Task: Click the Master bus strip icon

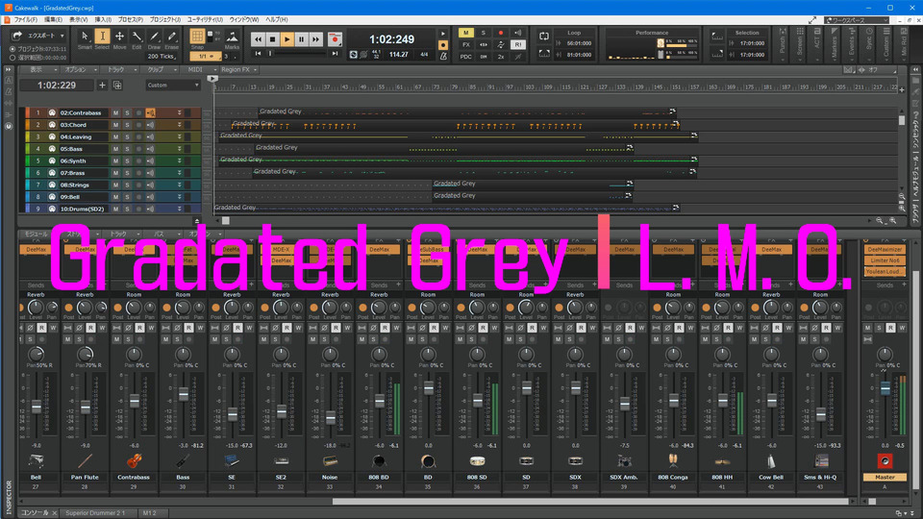Action: pyautogui.click(x=885, y=460)
